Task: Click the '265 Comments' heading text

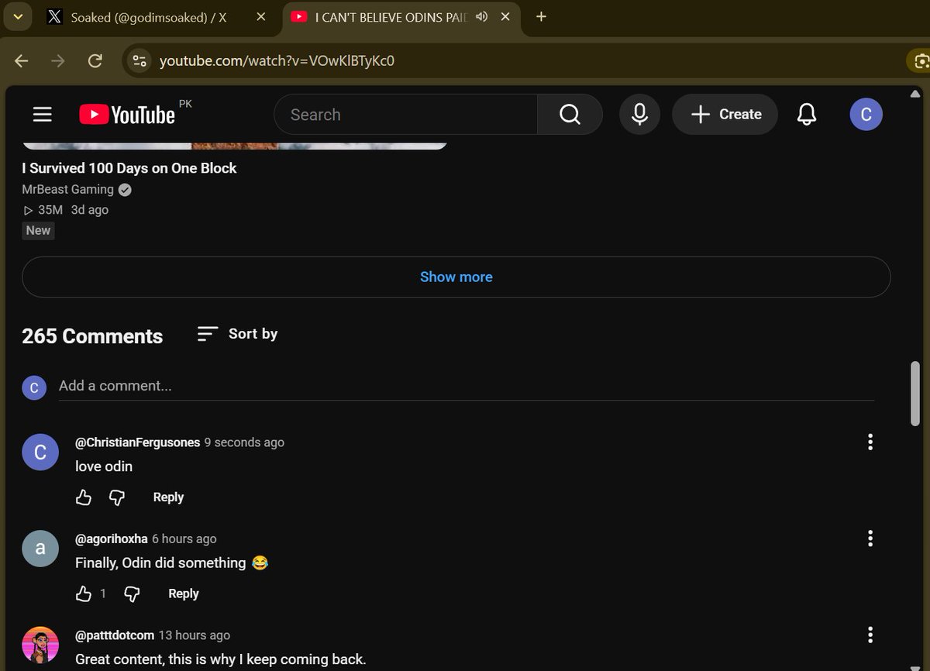Action: [92, 336]
